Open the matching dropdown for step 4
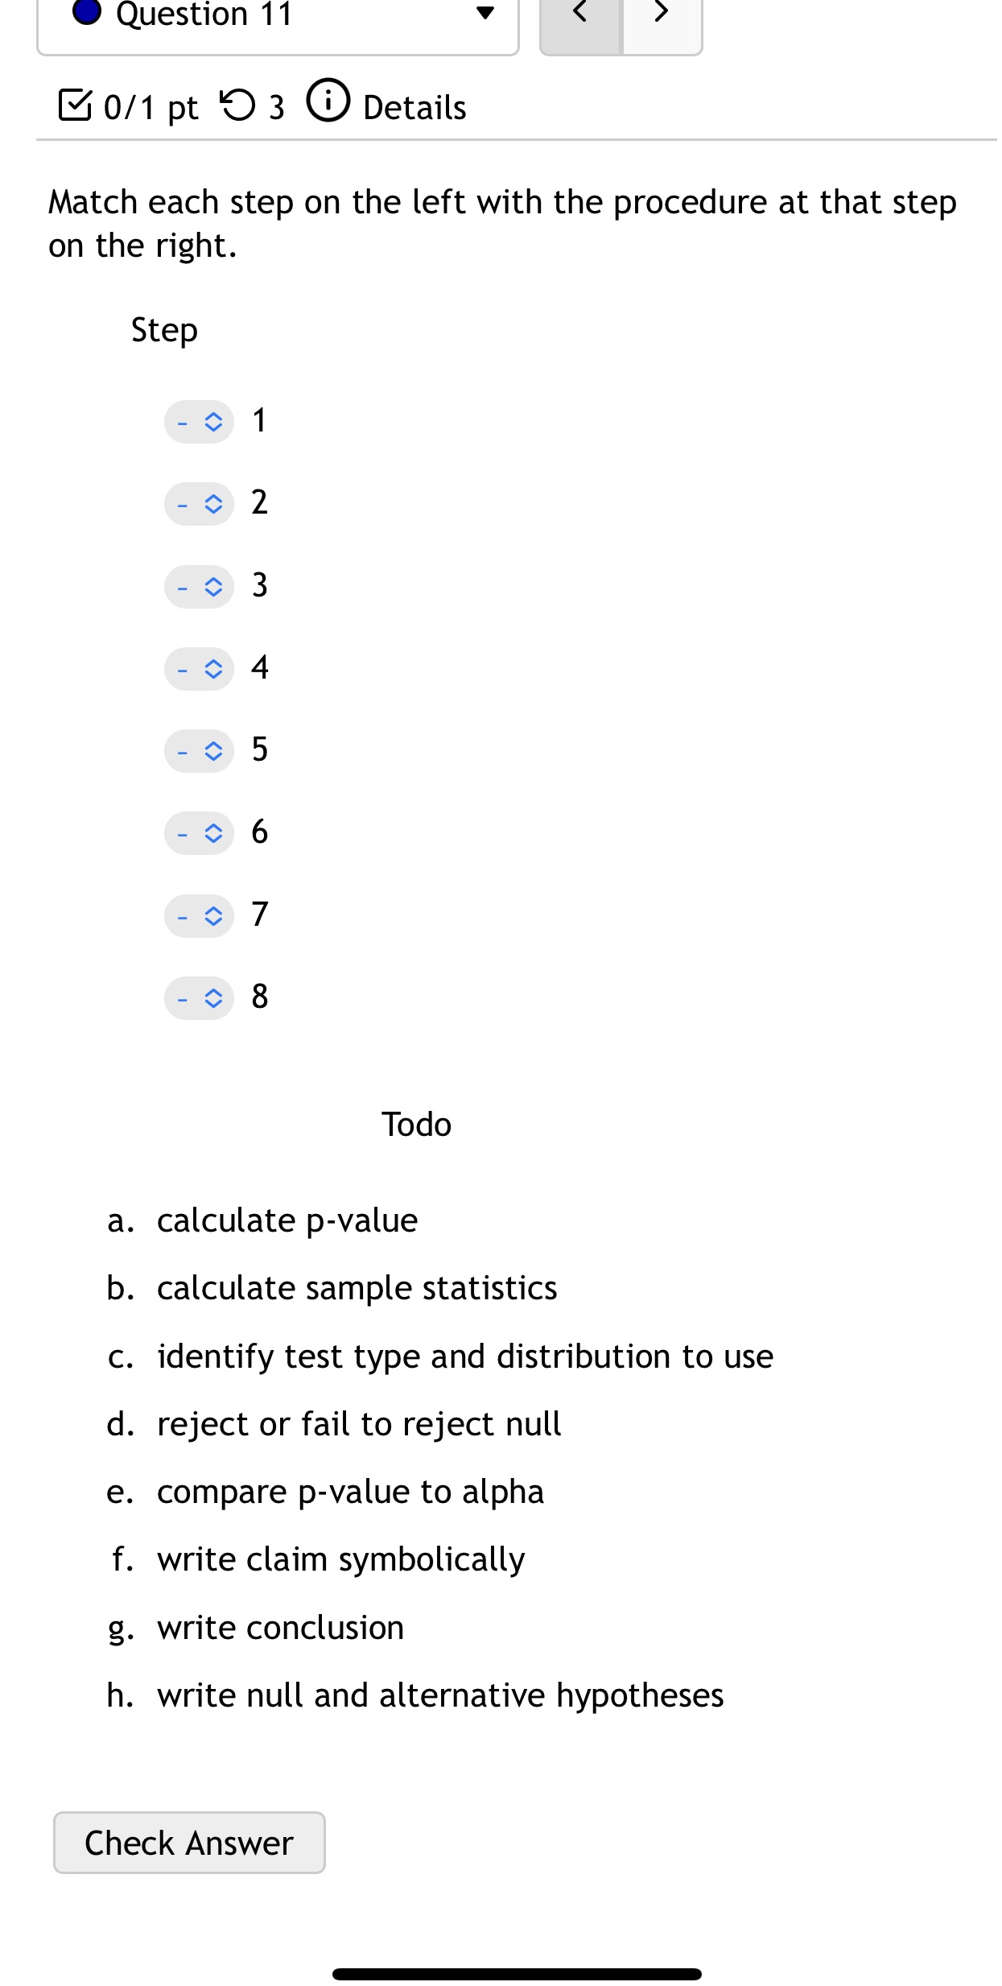Image resolution: width=1002 pixels, height=1986 pixels. (198, 668)
